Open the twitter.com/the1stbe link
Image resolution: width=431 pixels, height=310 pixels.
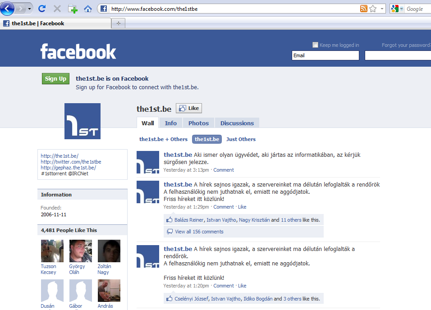pos(71,162)
